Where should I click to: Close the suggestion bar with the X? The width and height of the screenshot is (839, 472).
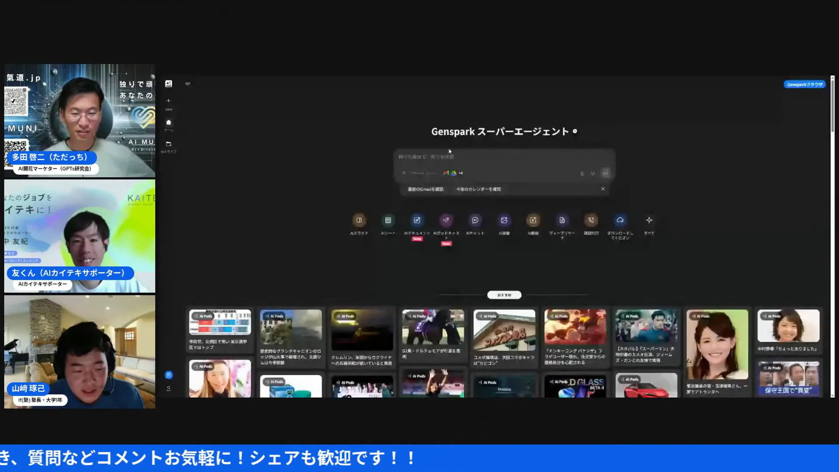point(603,189)
